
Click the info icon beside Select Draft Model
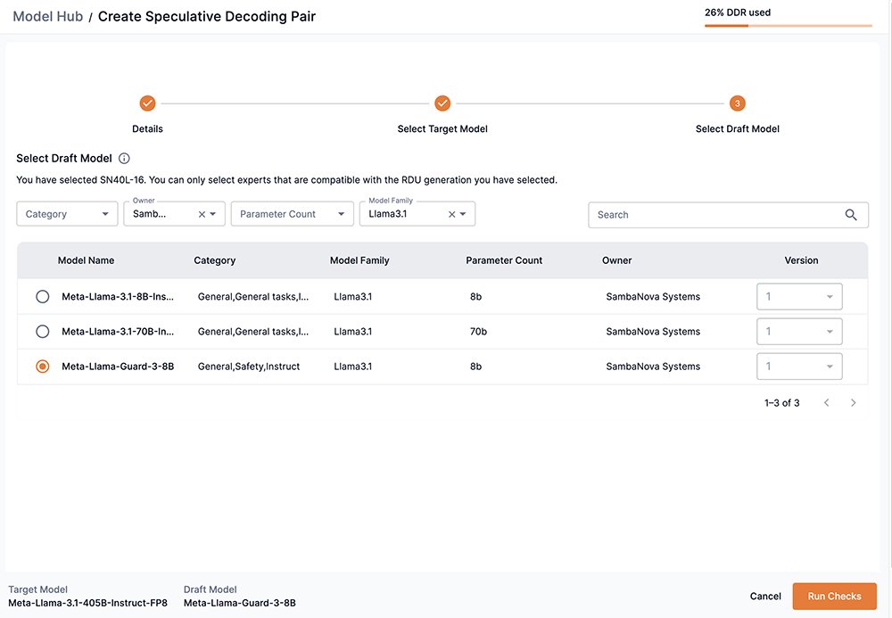coord(124,159)
